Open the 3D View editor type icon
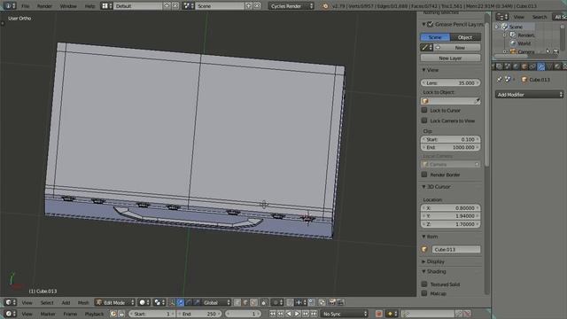Viewport: 567px width, 319px height. tap(10, 302)
